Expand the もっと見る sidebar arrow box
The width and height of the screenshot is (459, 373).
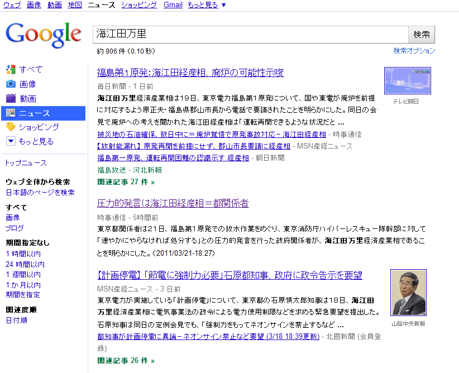(11, 141)
